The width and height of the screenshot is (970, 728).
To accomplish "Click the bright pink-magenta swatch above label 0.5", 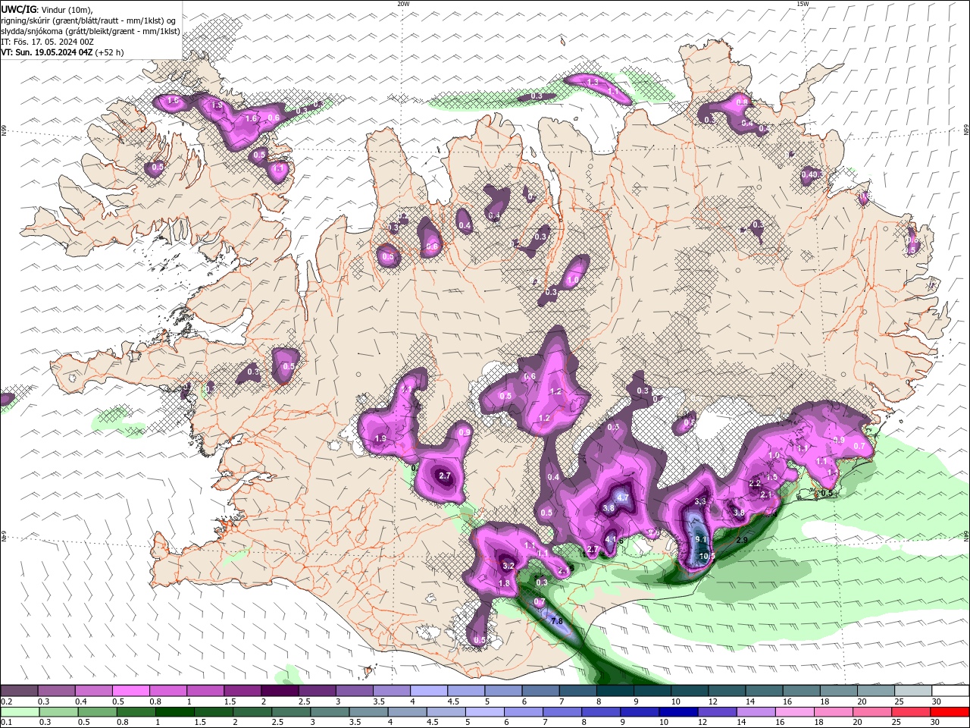I will [130, 691].
